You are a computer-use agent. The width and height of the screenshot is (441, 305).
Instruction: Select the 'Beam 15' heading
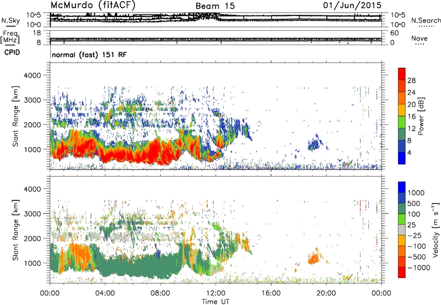(x=215, y=6)
